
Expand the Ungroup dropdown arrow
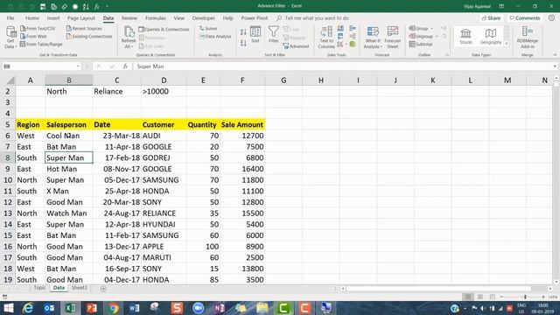(x=437, y=36)
